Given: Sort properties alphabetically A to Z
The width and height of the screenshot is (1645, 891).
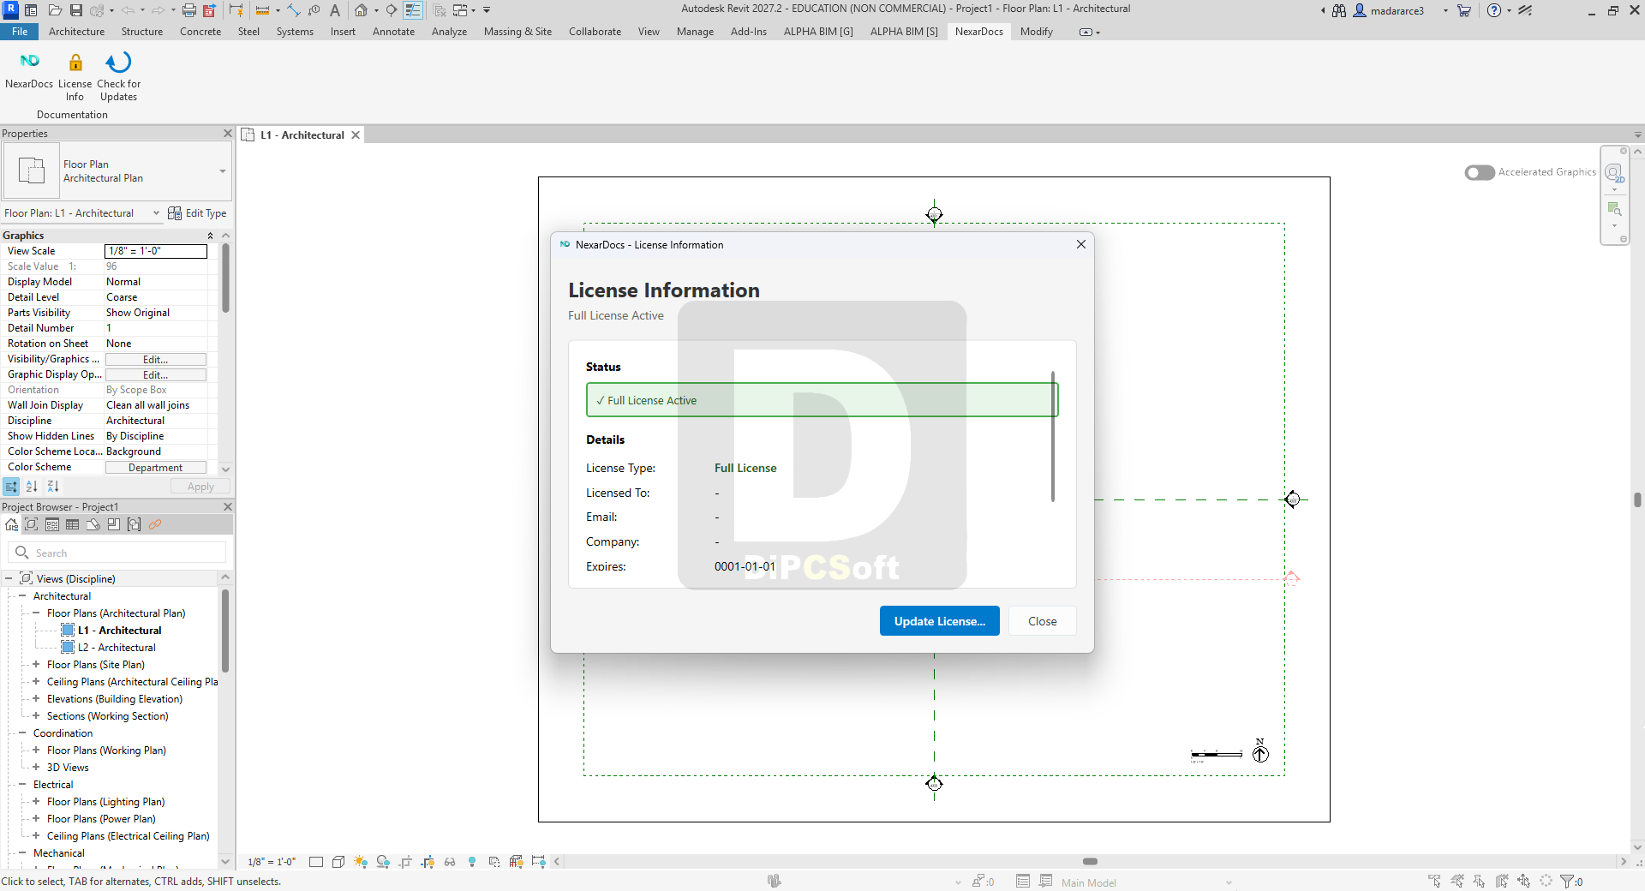Looking at the screenshot, I should tap(32, 487).
